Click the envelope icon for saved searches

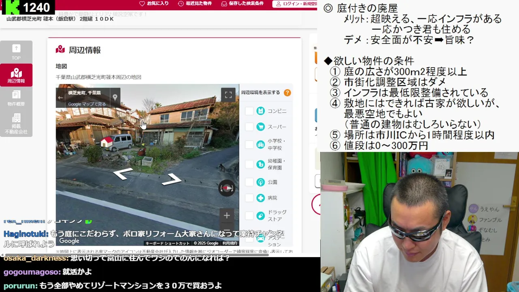click(224, 4)
